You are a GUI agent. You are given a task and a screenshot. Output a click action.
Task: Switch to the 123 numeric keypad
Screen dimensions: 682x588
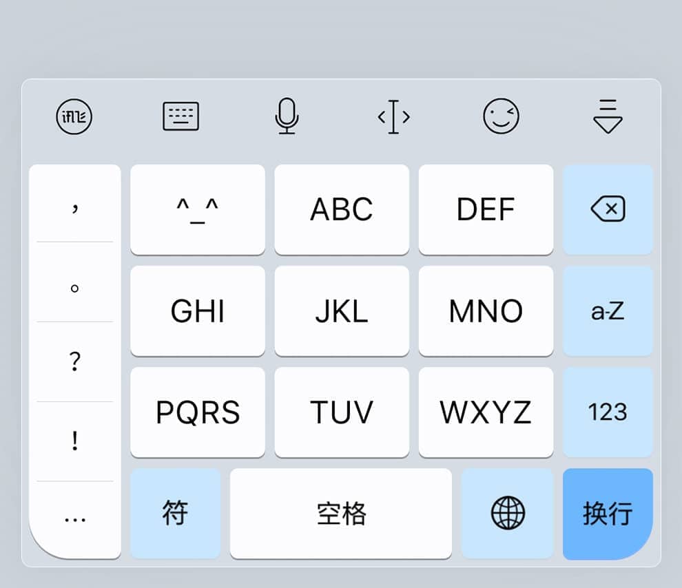(x=608, y=412)
